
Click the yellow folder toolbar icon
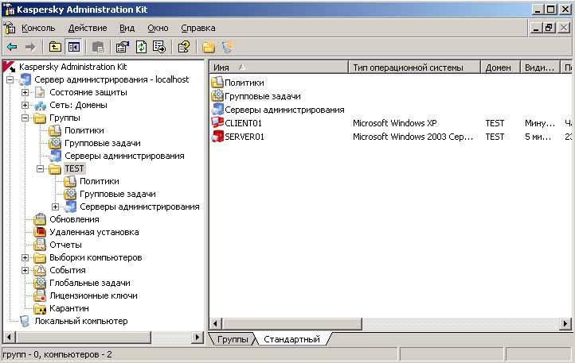click(209, 47)
